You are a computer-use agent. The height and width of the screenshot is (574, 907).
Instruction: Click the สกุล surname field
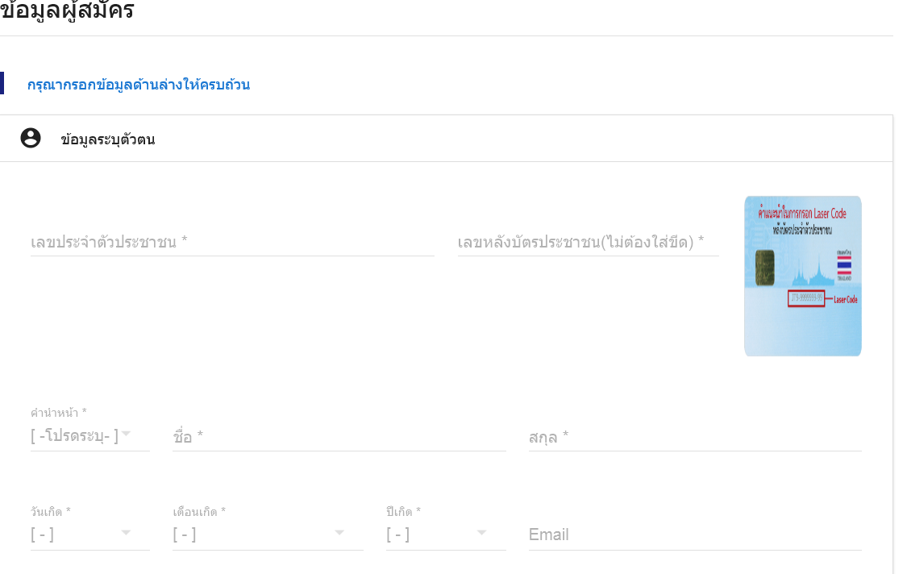coord(695,437)
